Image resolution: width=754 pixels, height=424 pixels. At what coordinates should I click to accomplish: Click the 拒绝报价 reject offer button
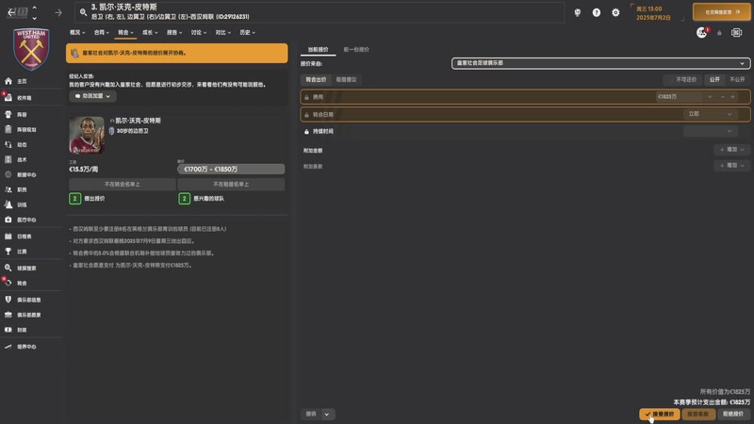[x=733, y=414]
